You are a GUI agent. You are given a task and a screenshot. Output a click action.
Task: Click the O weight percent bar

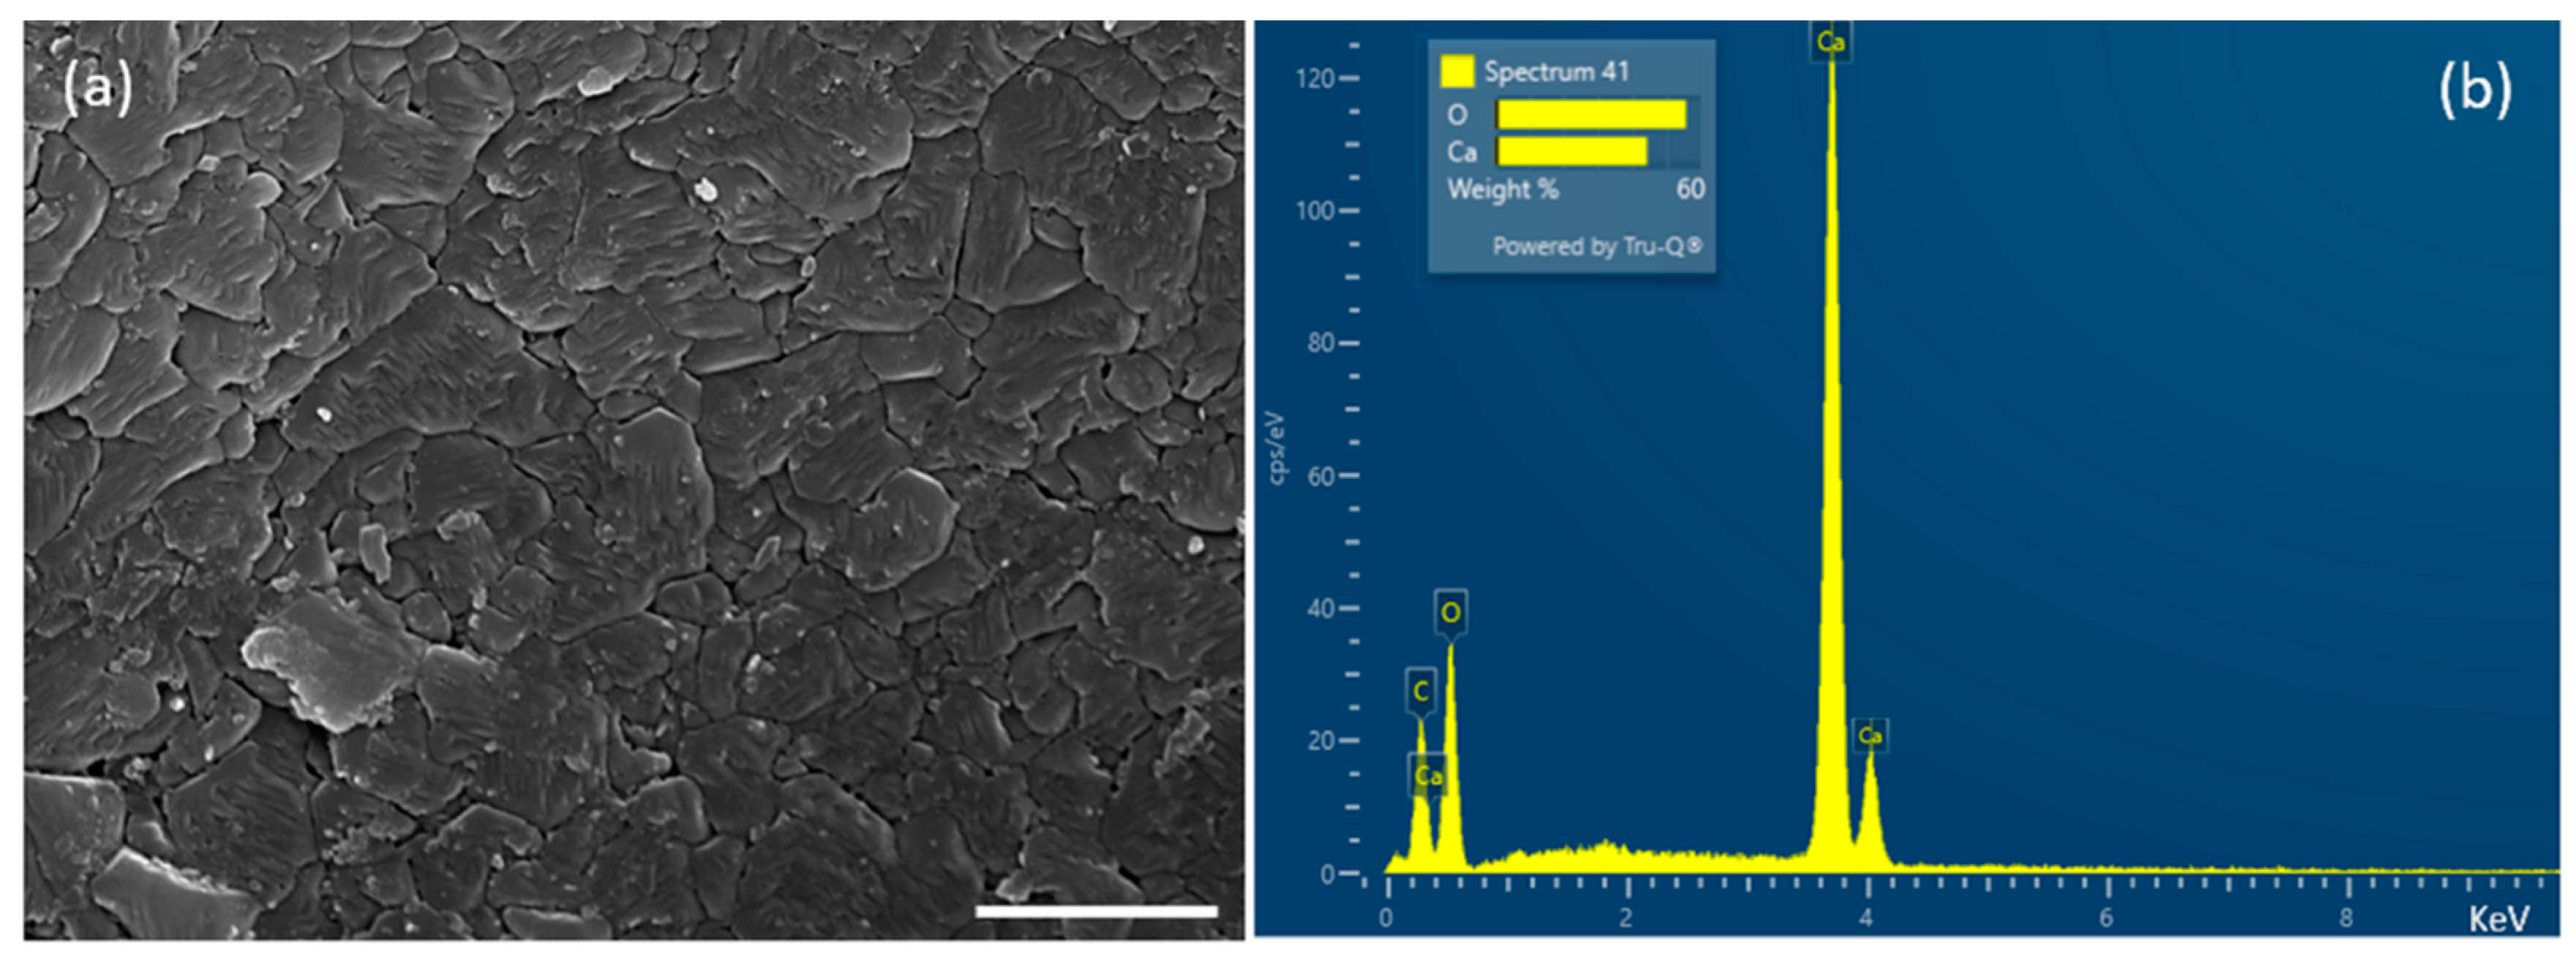pos(1591,115)
